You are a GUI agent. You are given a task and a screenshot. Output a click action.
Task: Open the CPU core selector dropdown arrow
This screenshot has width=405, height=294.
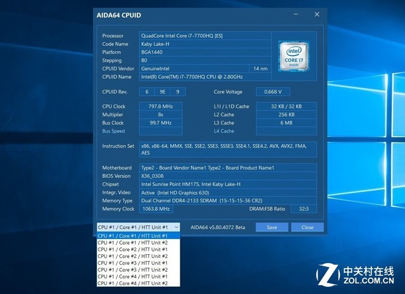coord(177,227)
